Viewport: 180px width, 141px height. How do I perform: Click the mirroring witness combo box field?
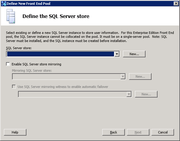pos(72,94)
